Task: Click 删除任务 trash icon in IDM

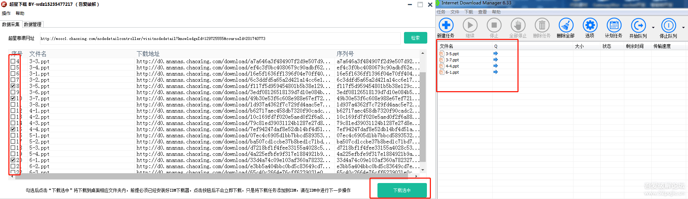Action: (x=542, y=25)
